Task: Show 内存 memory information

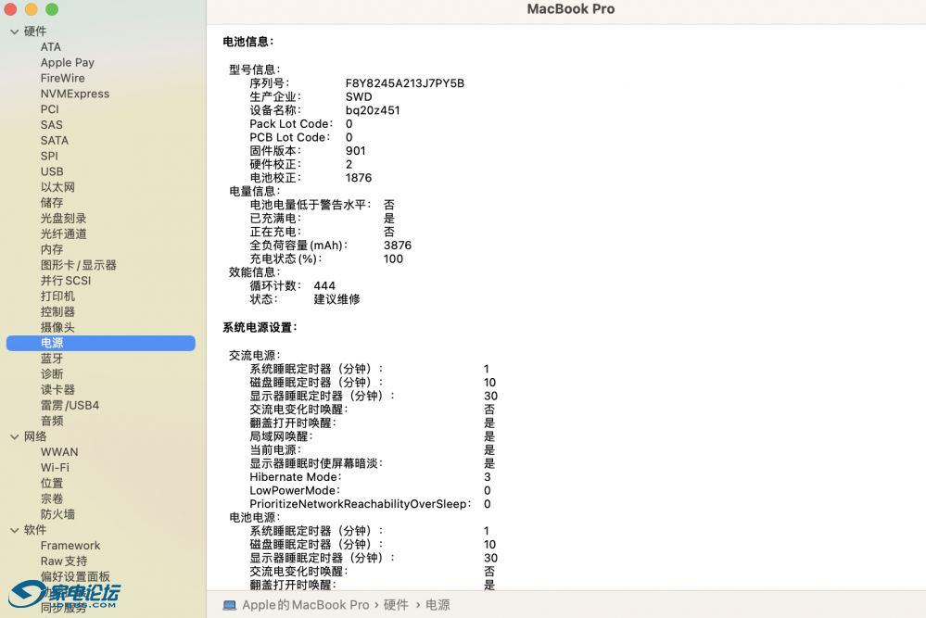Action: pos(52,249)
